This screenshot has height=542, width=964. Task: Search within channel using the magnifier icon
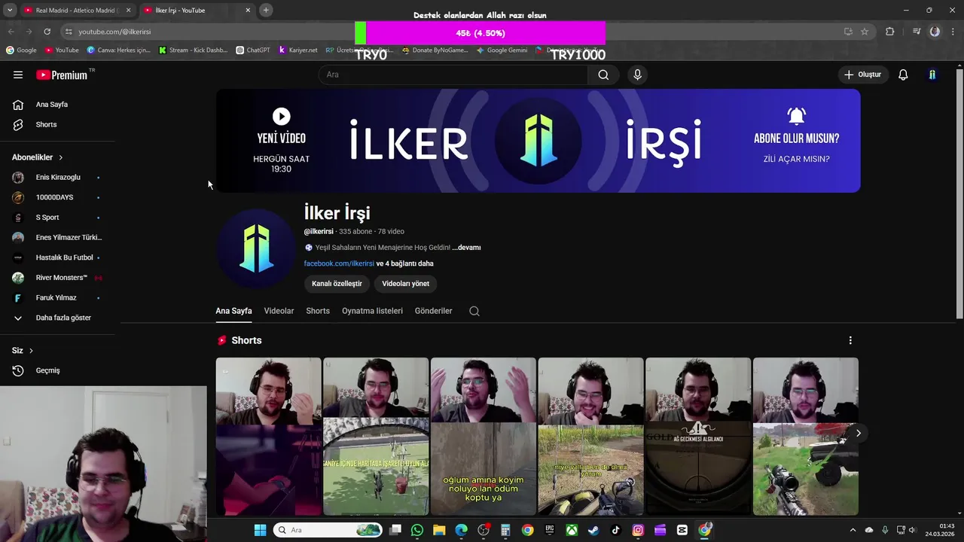pos(474,311)
